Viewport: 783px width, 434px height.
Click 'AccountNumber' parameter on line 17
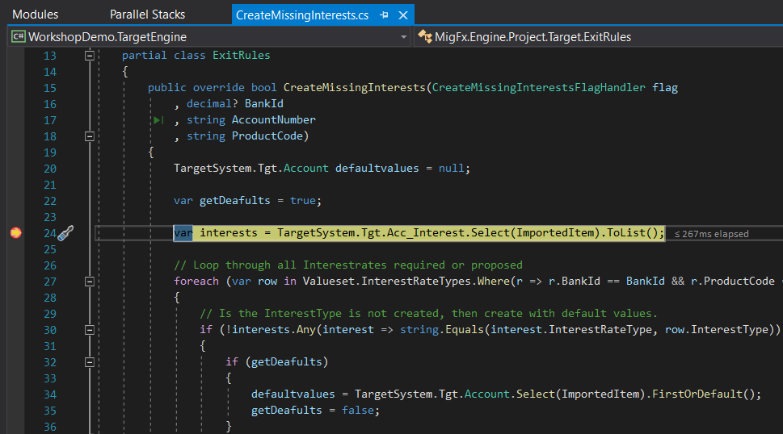point(274,120)
